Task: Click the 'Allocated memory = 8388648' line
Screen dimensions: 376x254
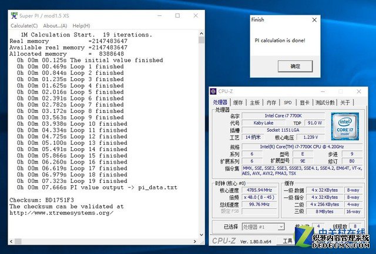Action: 66,54
